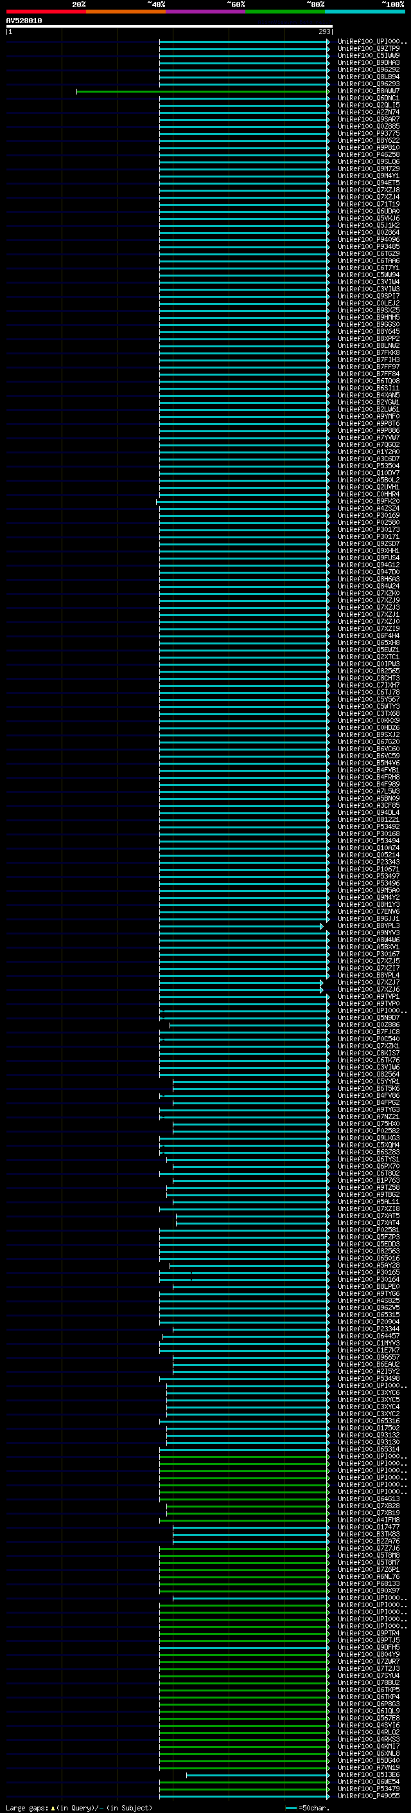This screenshot has width=411, height=1813.
Task: Click the UniRef100_Q6F4H4 label
Action: click(369, 636)
